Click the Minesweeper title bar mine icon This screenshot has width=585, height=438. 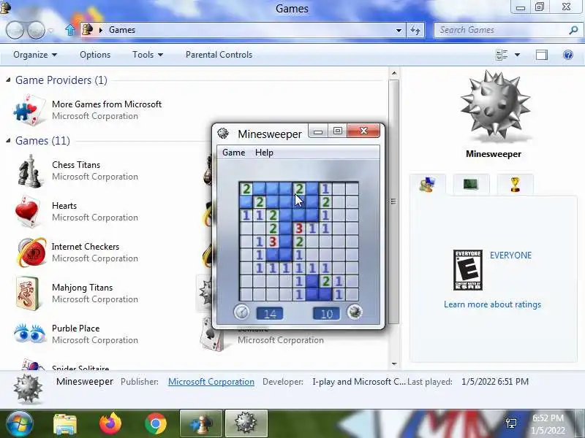click(x=223, y=133)
